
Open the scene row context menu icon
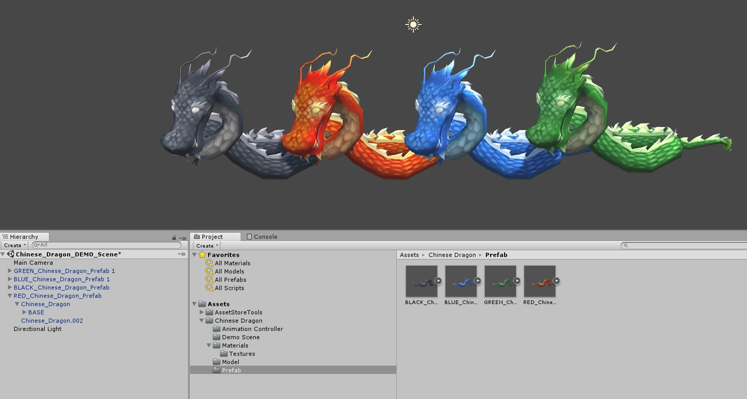(182, 254)
